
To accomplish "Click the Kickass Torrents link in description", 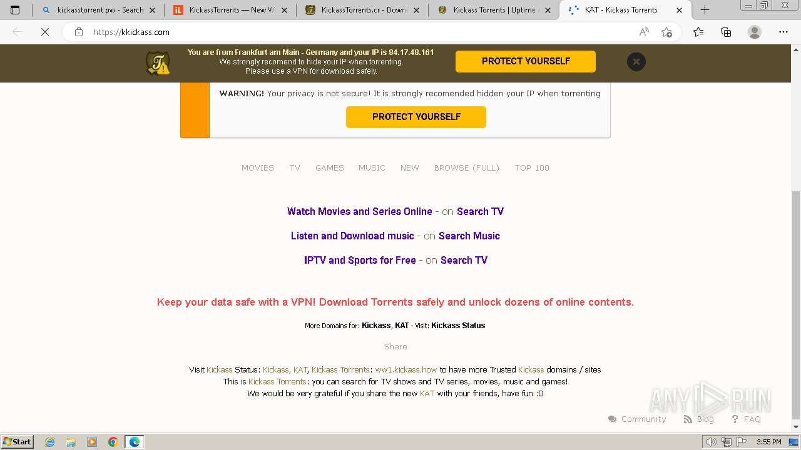I will pos(277,381).
